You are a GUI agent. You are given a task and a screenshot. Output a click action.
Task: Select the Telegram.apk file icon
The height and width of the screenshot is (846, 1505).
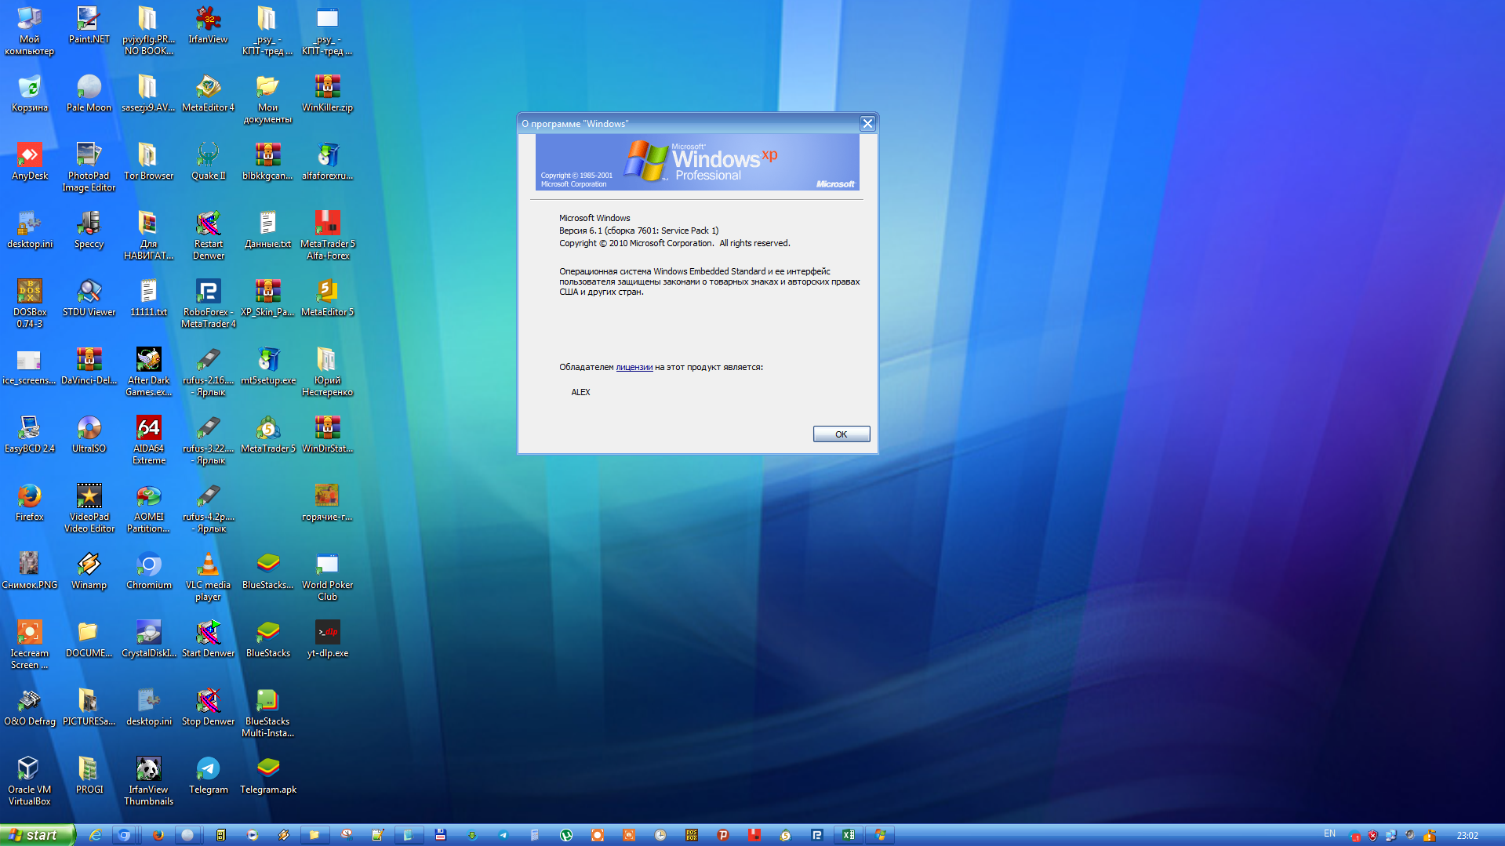(267, 776)
